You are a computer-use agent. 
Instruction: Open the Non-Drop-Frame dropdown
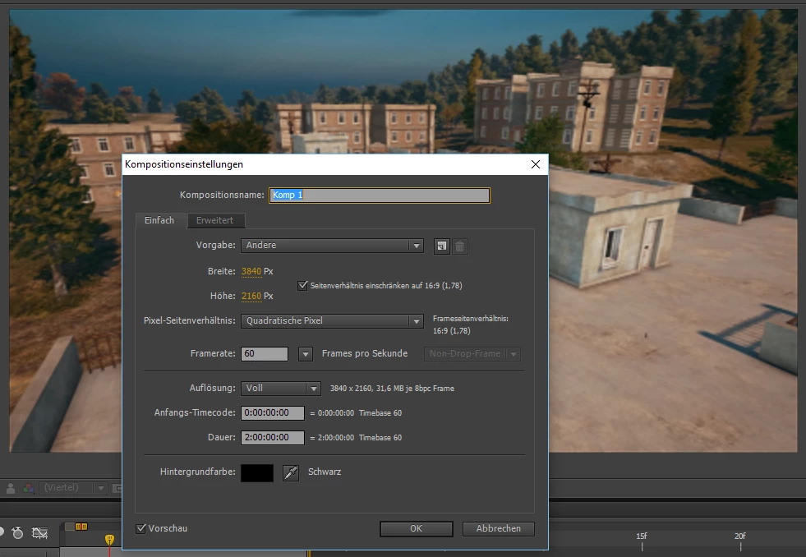tap(472, 353)
